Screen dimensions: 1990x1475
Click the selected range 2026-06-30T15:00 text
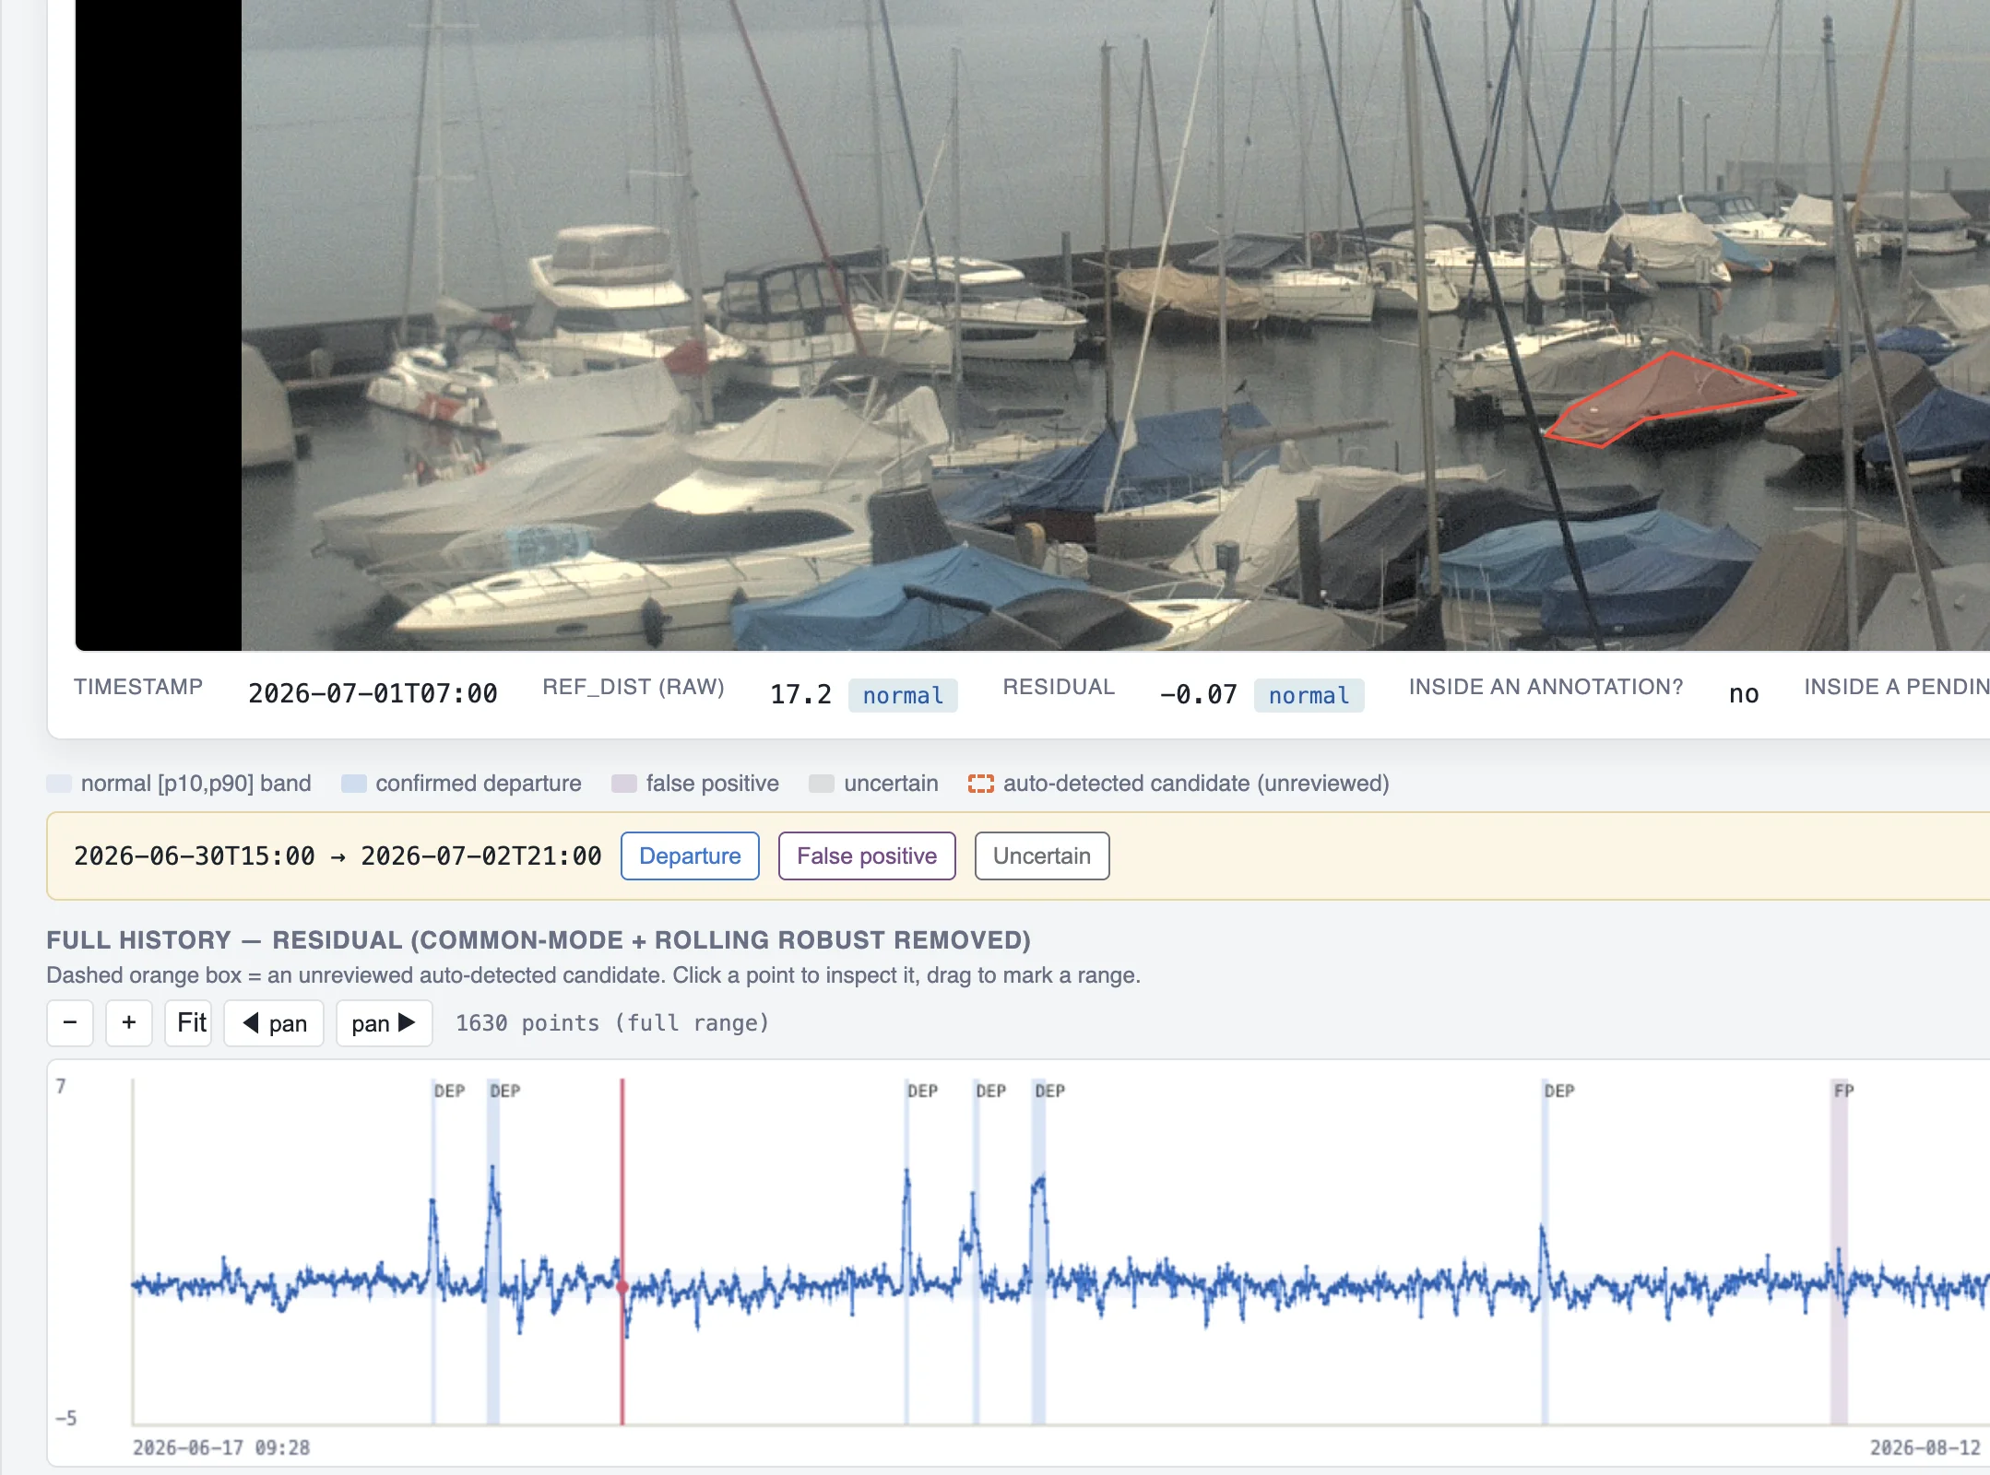coord(195,855)
